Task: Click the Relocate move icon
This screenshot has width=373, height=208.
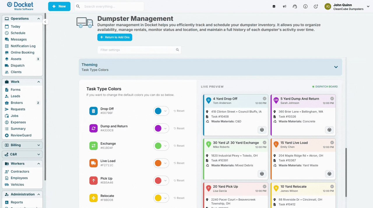Action: (94, 198)
